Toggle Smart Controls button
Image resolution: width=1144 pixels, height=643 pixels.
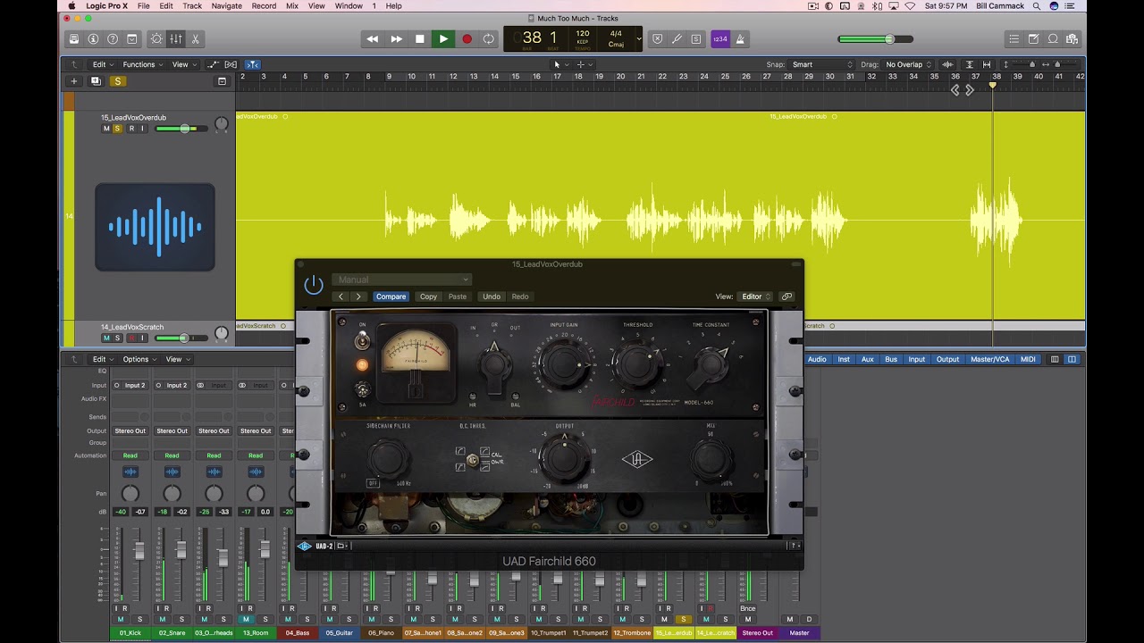click(x=156, y=39)
